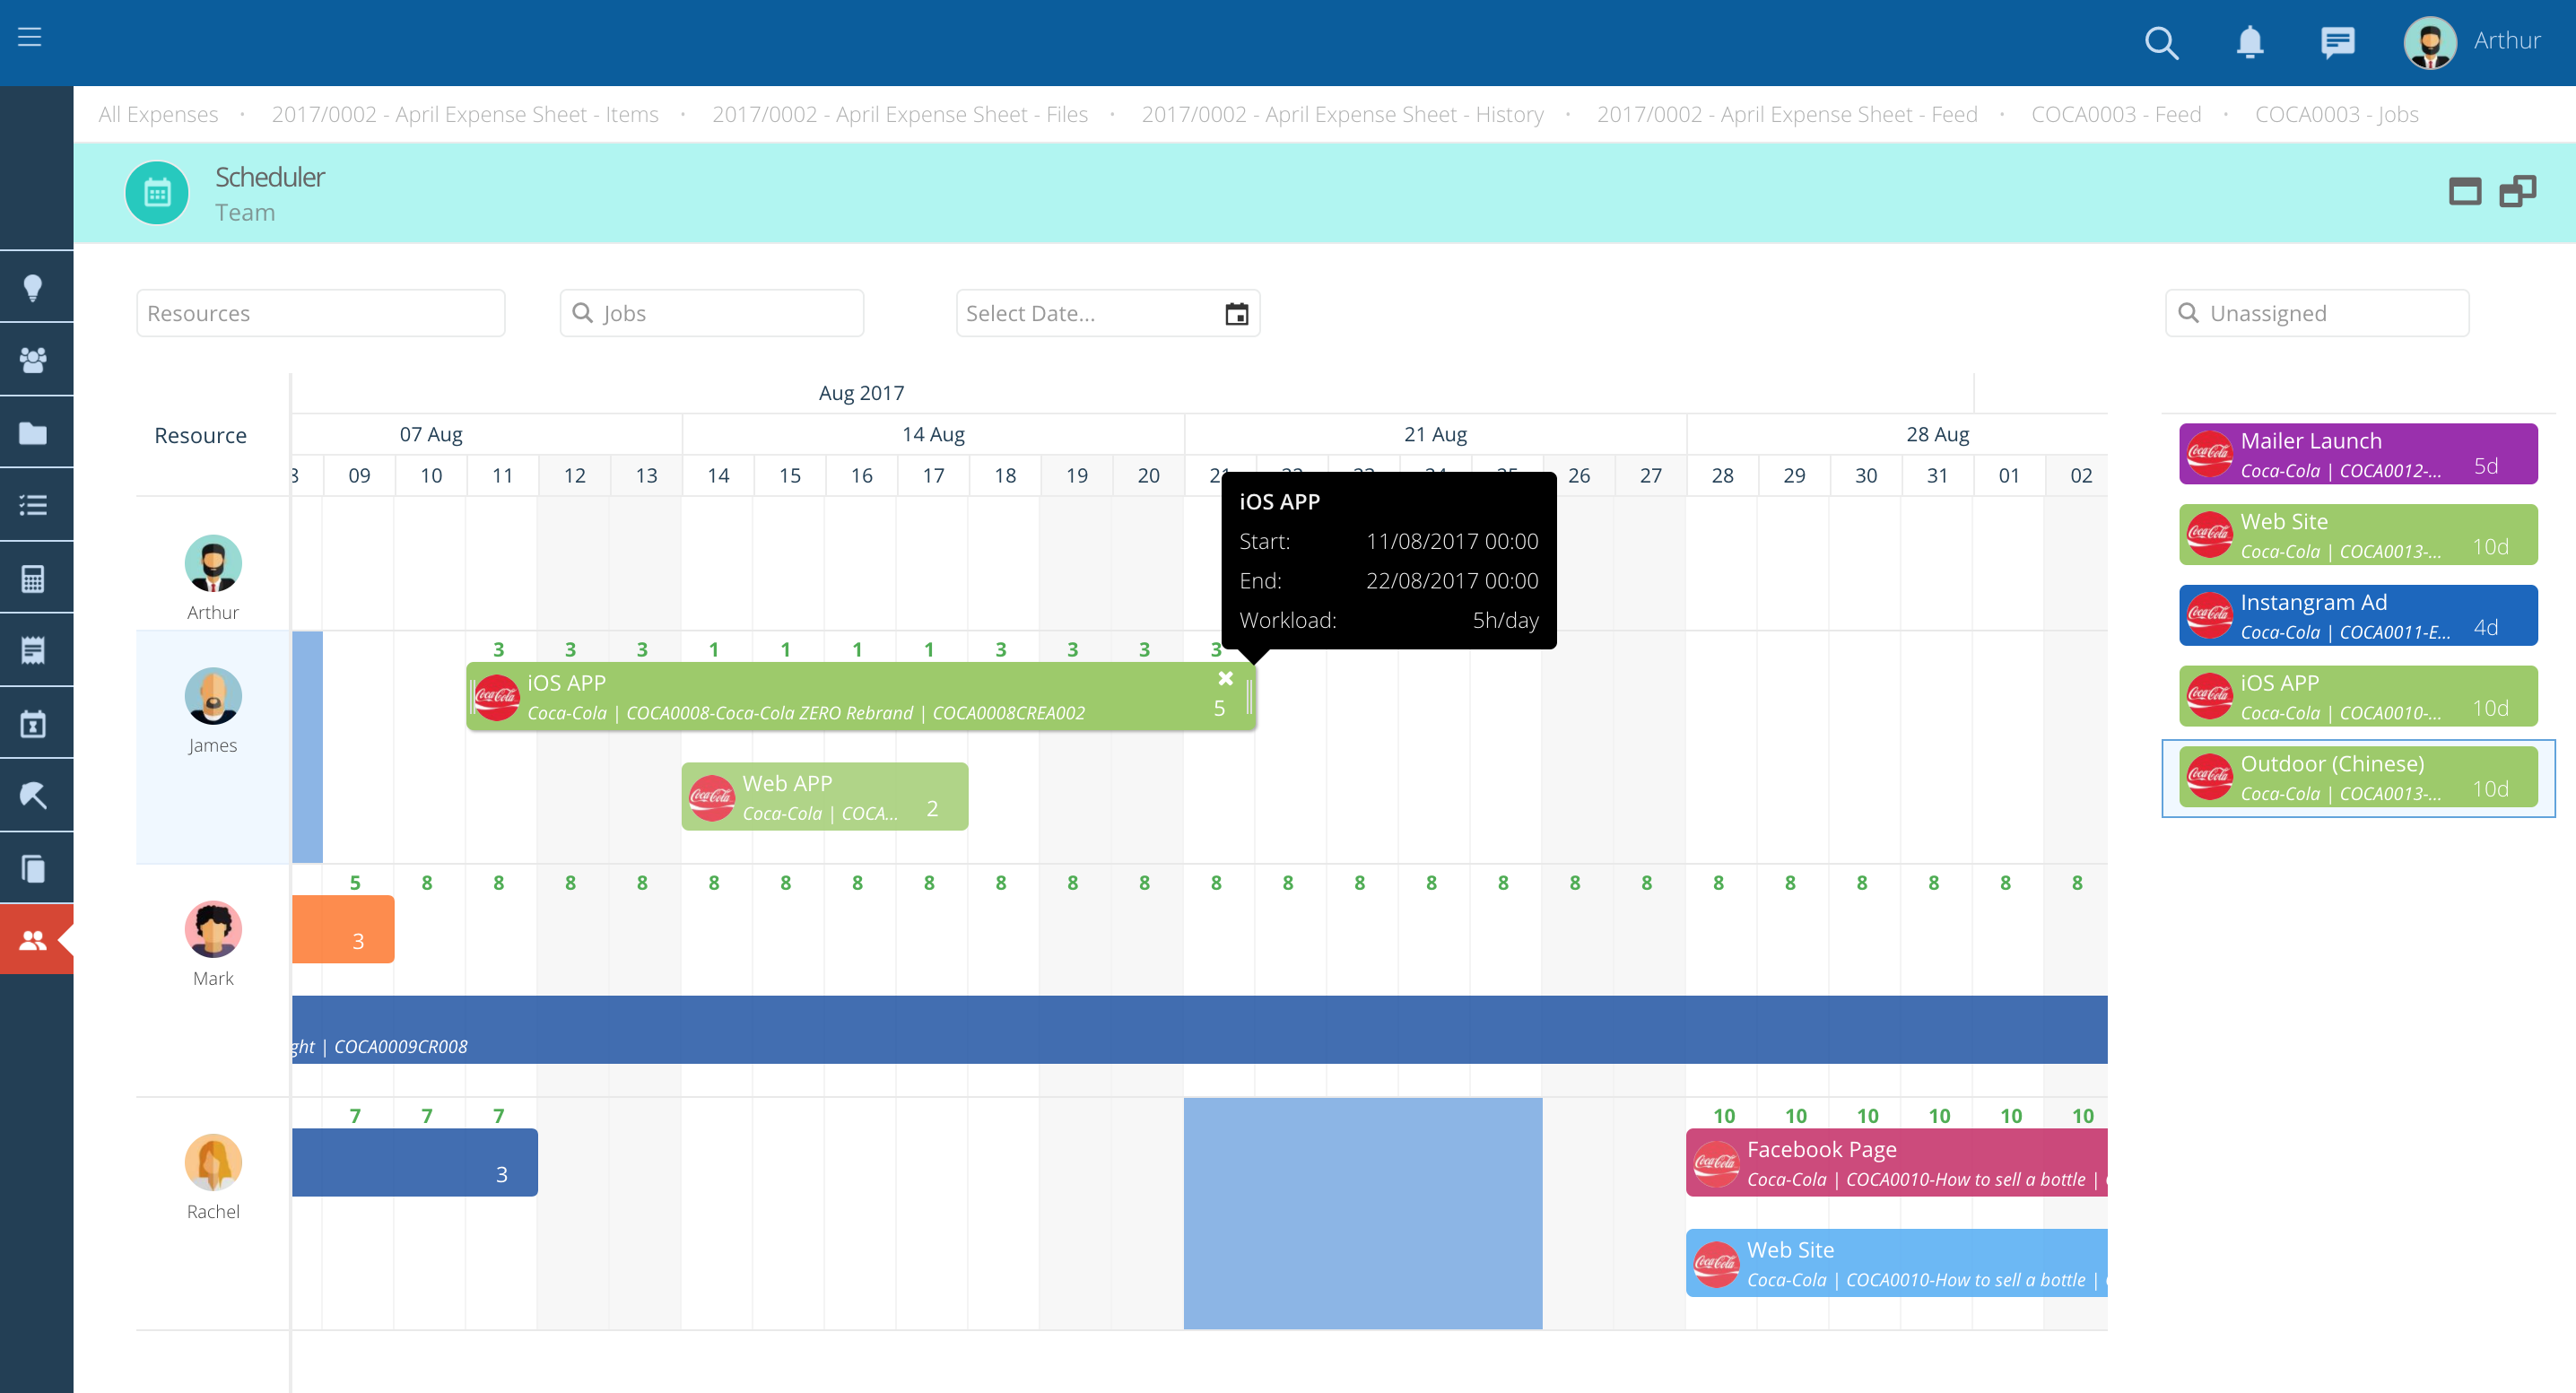
Task: Click the Scheduler calendar round icon
Action: tap(157, 193)
